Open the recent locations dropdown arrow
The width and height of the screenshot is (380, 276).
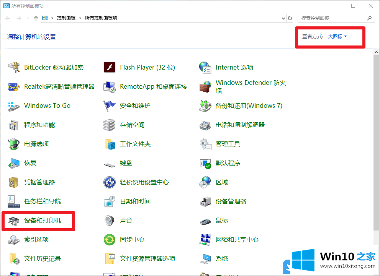[28, 18]
